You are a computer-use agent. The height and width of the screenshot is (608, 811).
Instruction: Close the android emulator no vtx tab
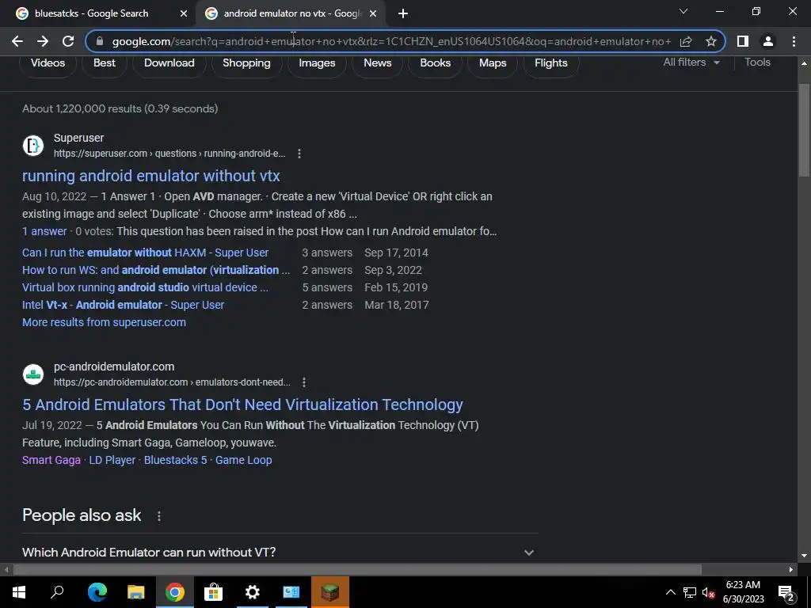[373, 13]
